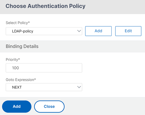This screenshot has height=115, width=145.
Task: Focus the Priority field containing 100
Action: click(44, 68)
